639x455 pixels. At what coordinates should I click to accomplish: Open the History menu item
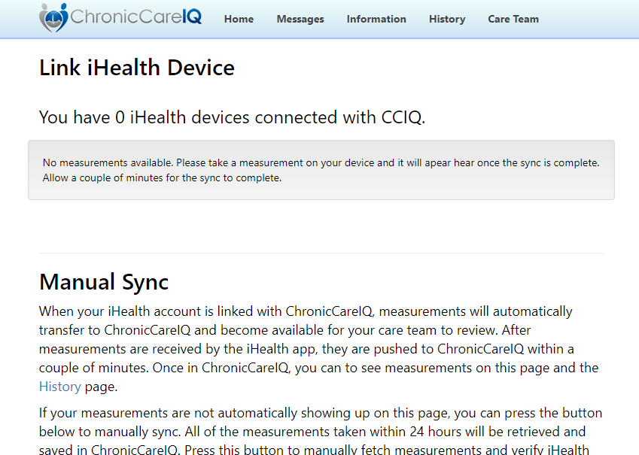(447, 19)
